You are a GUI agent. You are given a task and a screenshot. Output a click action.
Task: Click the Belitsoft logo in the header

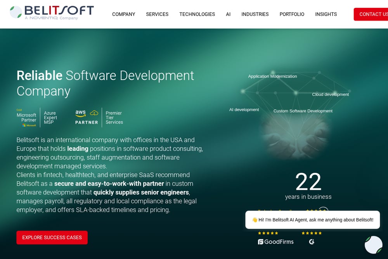(52, 12)
